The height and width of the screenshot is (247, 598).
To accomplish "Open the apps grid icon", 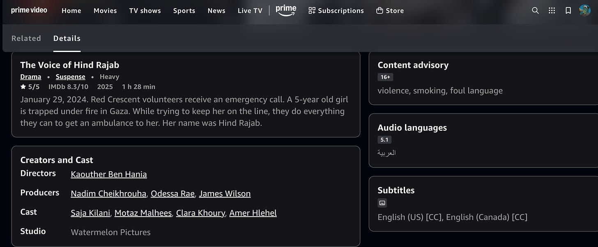I will coord(552,11).
